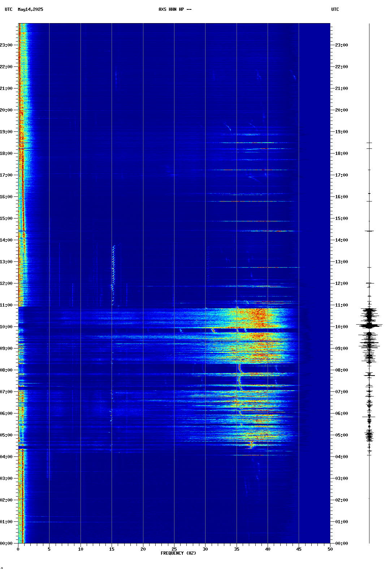Select the '10:00' label on the right time axis
The width and height of the screenshot is (385, 572).
(x=342, y=327)
